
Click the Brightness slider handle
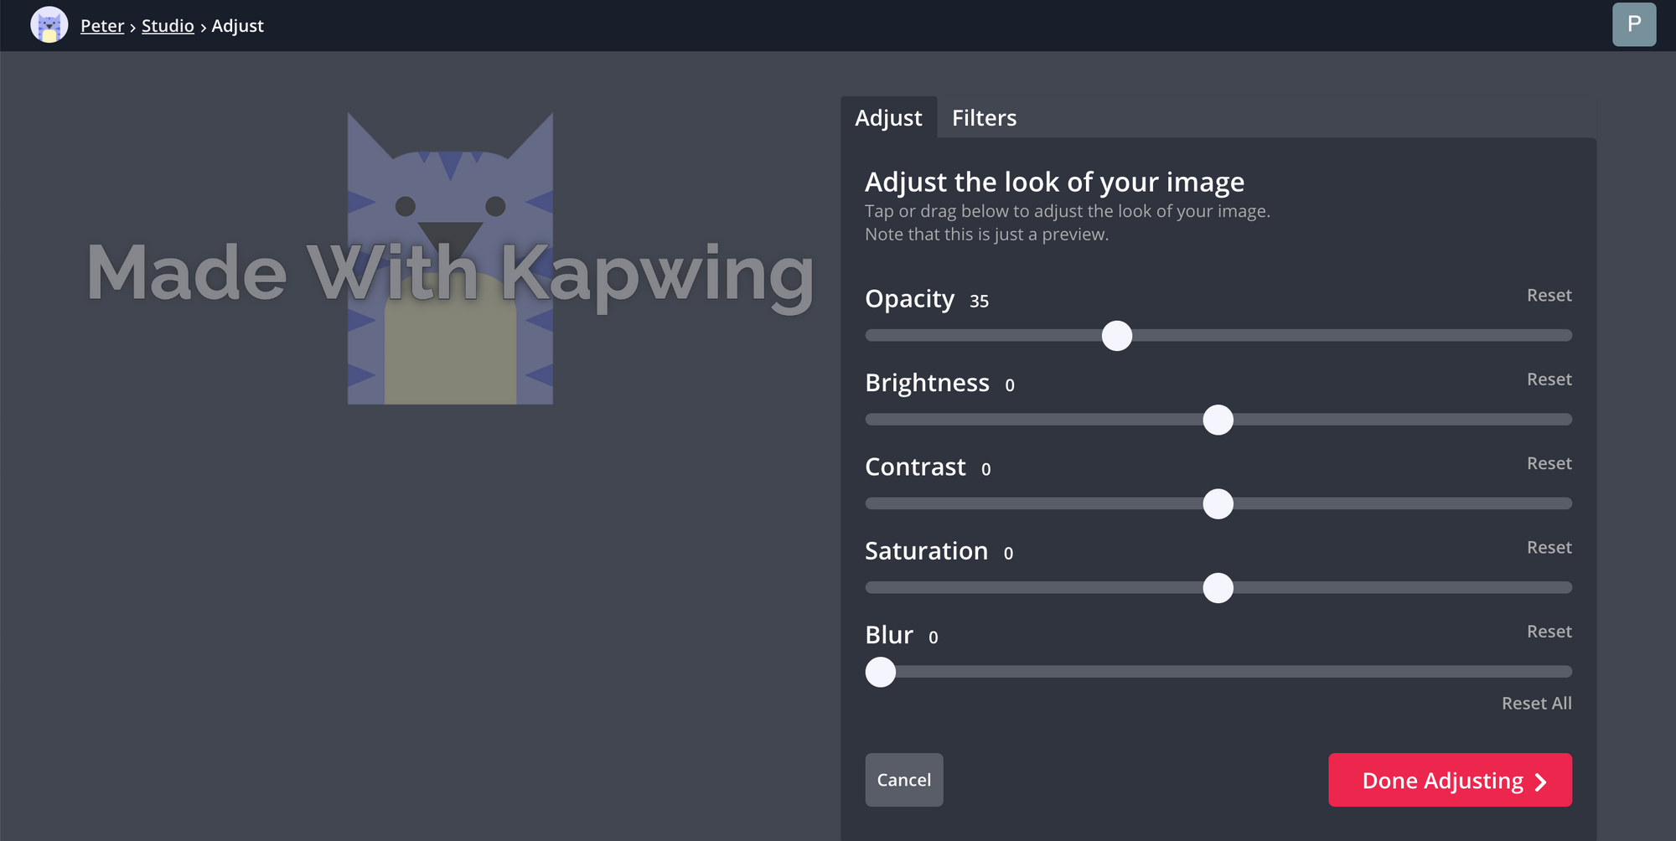(x=1218, y=420)
